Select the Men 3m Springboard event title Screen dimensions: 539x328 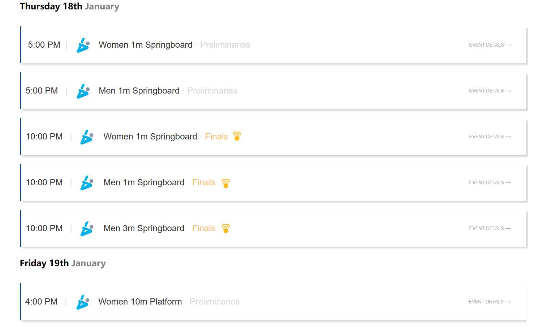point(144,228)
